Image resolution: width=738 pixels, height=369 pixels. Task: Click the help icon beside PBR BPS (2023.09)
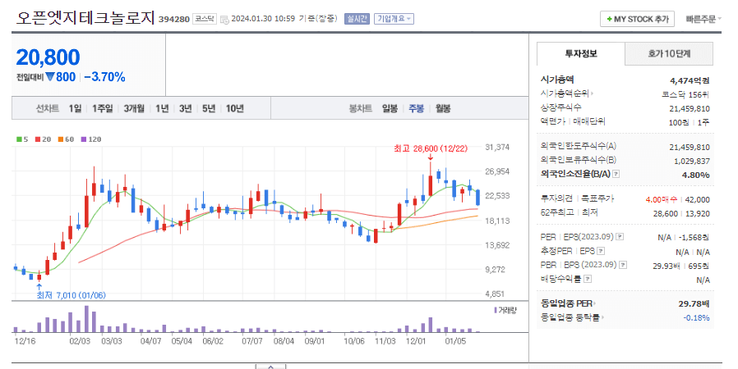623,265
